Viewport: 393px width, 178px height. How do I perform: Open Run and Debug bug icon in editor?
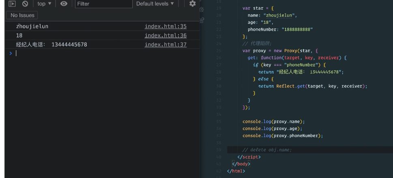[202, 9]
